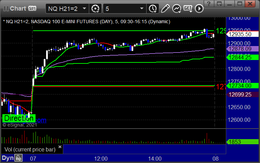Open the studies chart-line icon
Viewport: 260px width, 163px height.
click(176, 8)
